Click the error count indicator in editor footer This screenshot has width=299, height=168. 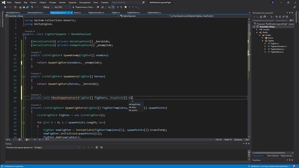[x=21, y=140]
